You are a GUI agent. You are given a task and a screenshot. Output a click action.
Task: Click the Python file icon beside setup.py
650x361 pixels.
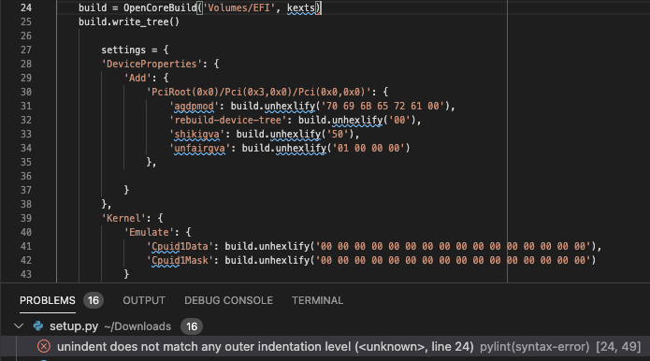tap(38, 326)
